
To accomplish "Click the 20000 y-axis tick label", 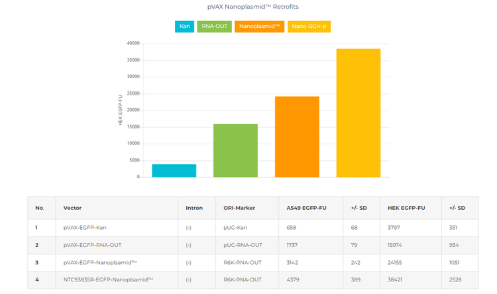I will pyautogui.click(x=133, y=110).
